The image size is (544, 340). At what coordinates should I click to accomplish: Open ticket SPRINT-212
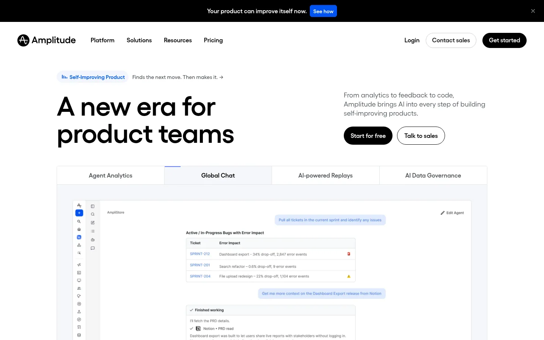click(x=200, y=254)
